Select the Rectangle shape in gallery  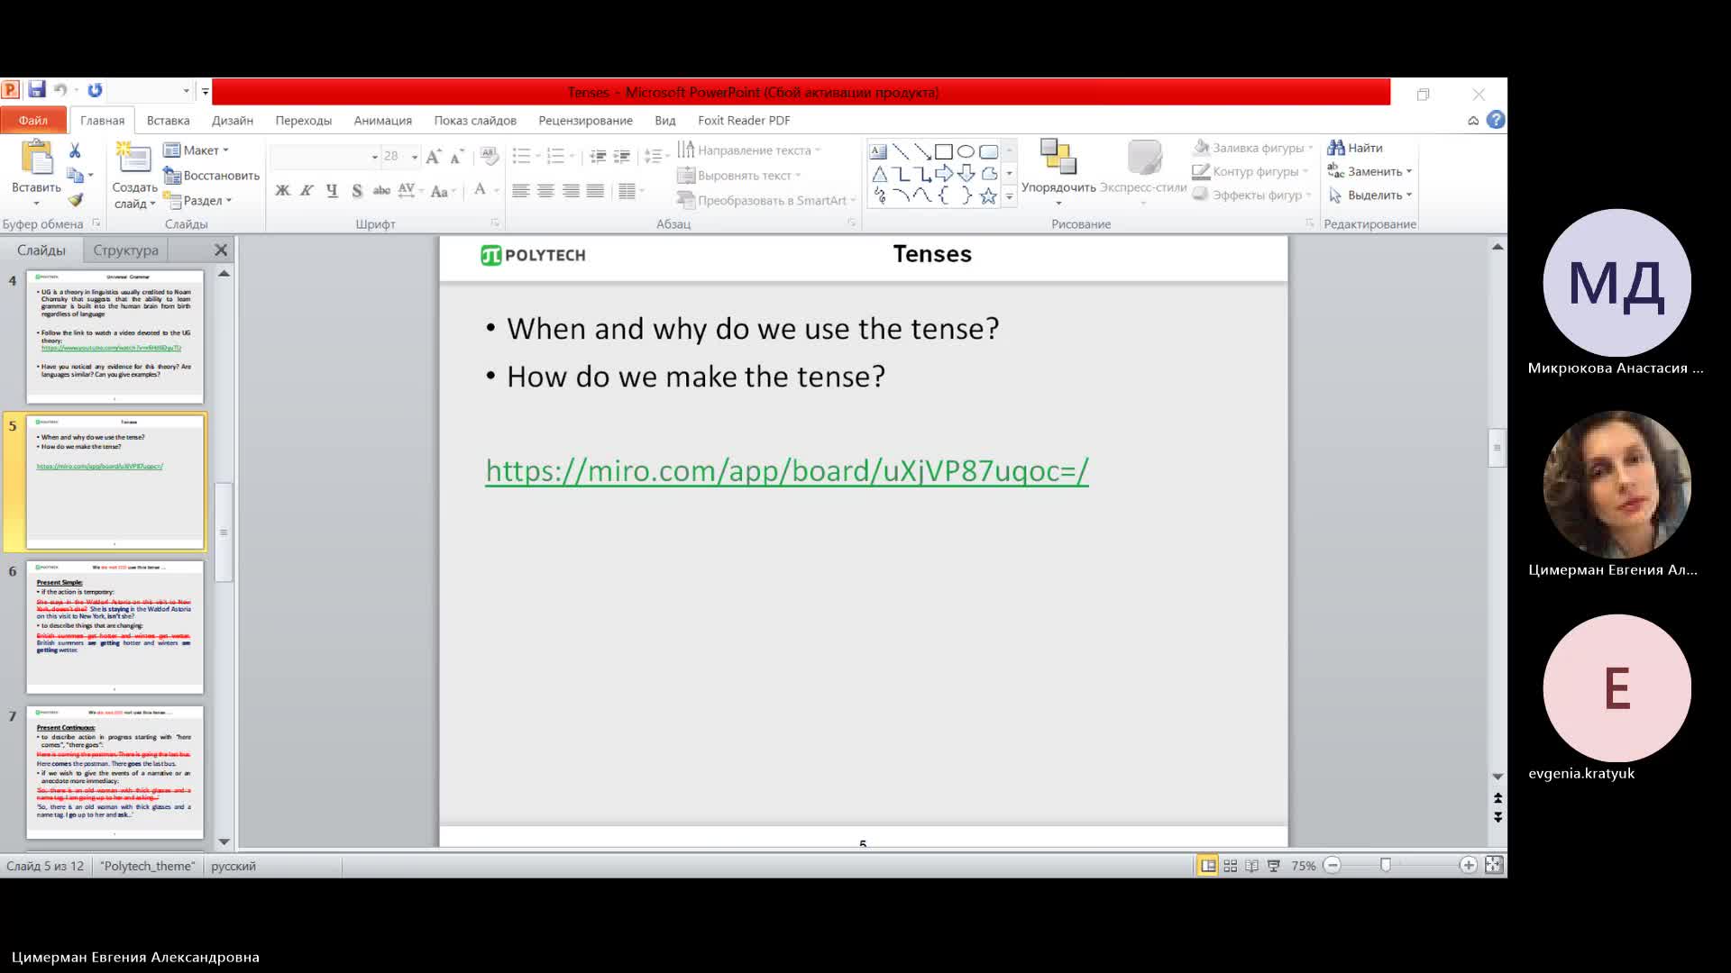click(944, 151)
